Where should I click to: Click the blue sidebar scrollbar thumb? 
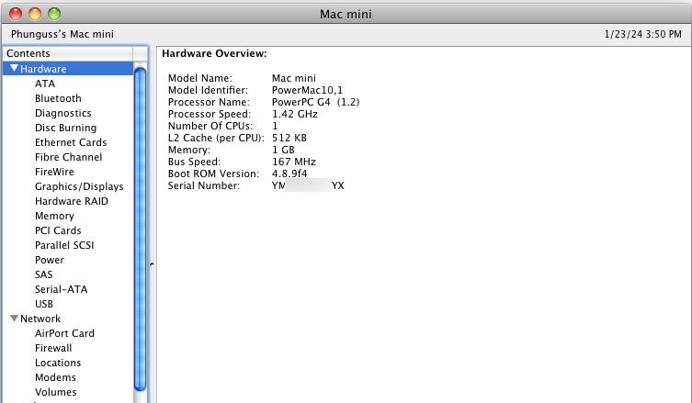pyautogui.click(x=140, y=229)
